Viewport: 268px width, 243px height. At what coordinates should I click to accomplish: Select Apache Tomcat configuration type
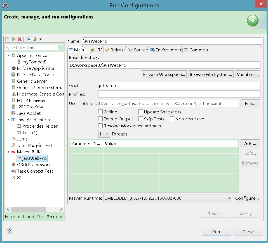coord(33,56)
